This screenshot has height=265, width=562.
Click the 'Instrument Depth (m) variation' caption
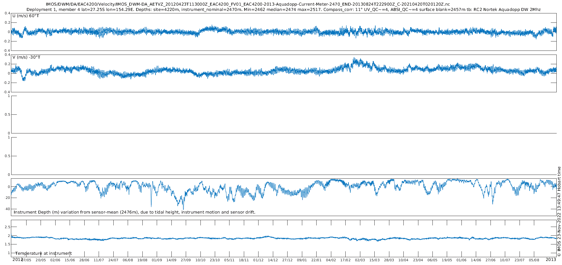click(135, 212)
